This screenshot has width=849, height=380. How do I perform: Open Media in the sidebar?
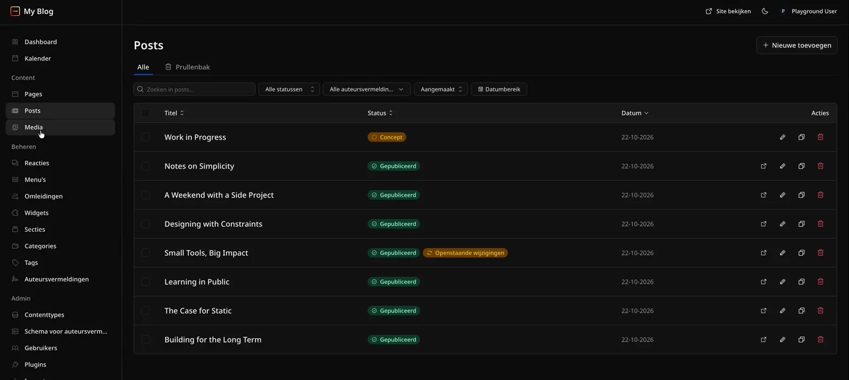[x=60, y=127]
